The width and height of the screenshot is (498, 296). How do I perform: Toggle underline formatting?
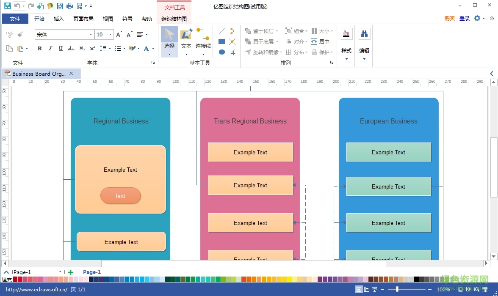[61, 49]
